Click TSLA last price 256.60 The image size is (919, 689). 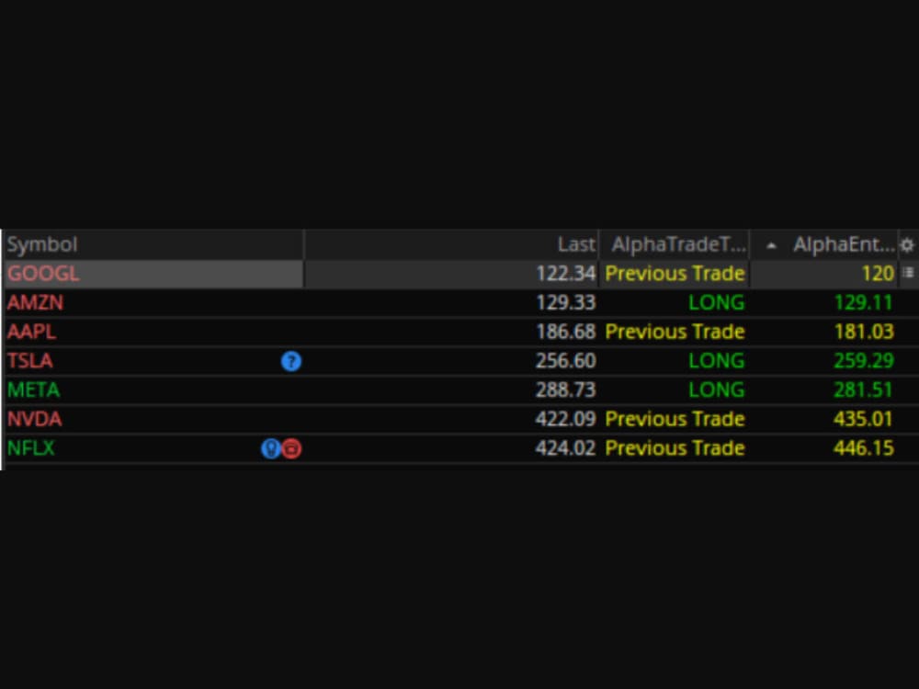(x=565, y=361)
